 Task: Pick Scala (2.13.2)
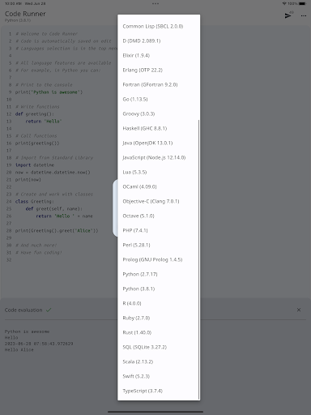click(x=159, y=362)
